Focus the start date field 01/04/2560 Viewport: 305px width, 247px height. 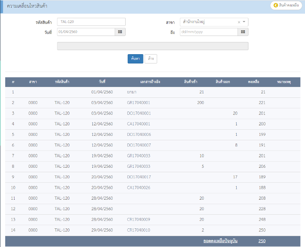[x=86, y=32]
